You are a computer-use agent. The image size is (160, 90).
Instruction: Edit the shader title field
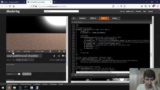[24, 56]
